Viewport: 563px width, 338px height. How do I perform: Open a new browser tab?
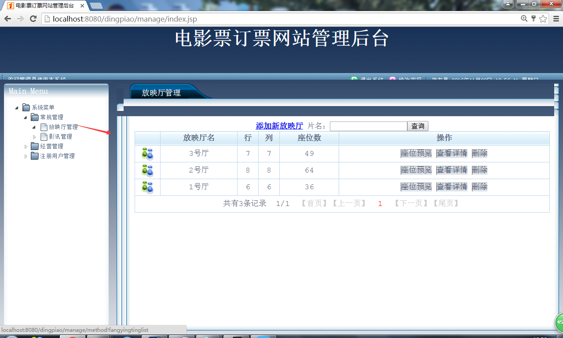click(96, 6)
